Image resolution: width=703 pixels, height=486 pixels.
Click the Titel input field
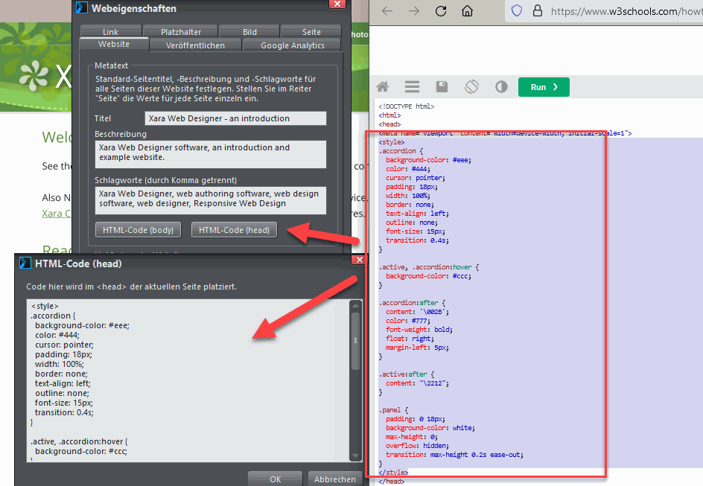(x=235, y=118)
